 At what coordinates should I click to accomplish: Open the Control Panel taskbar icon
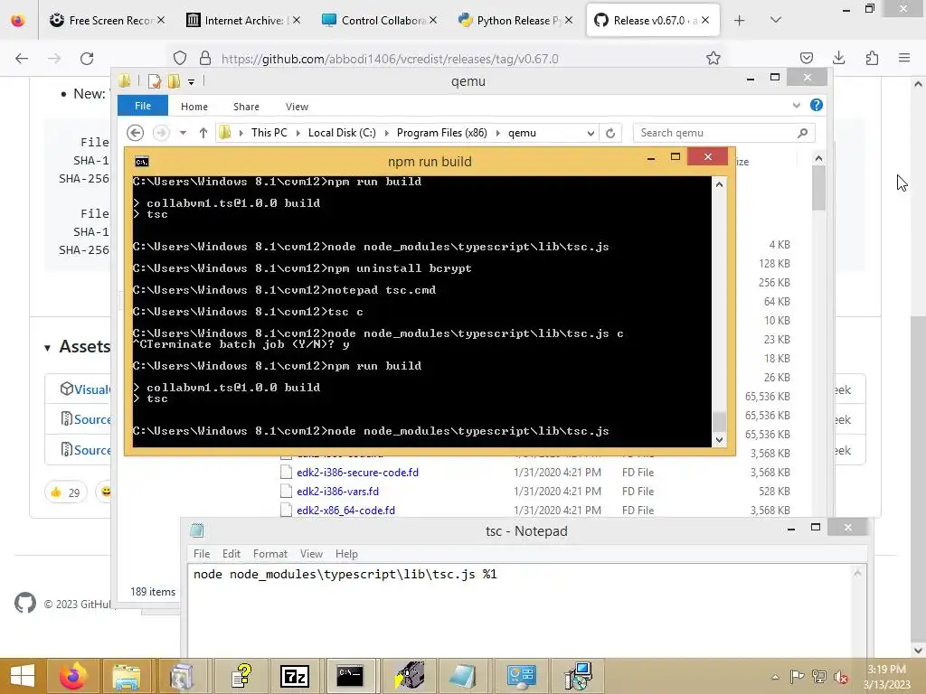pyautogui.click(x=521, y=676)
